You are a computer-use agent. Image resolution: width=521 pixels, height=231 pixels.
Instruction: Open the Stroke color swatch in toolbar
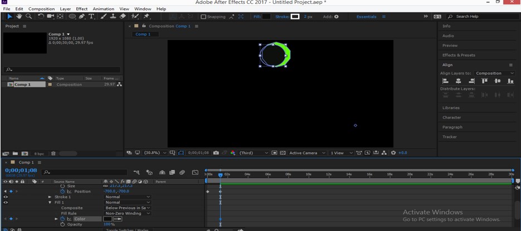295,17
